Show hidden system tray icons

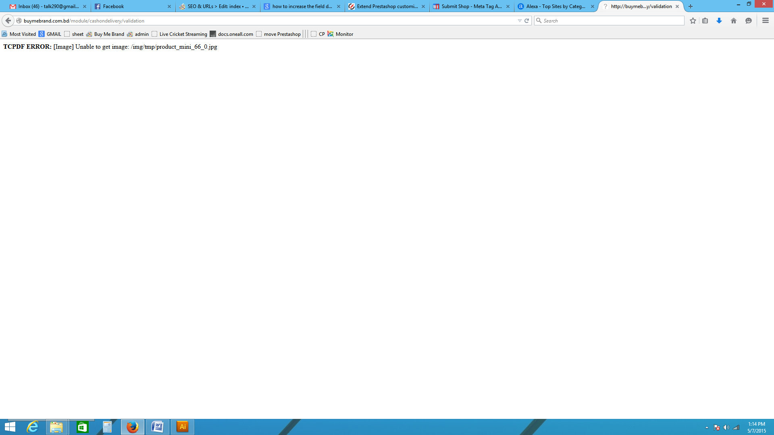[707, 427]
